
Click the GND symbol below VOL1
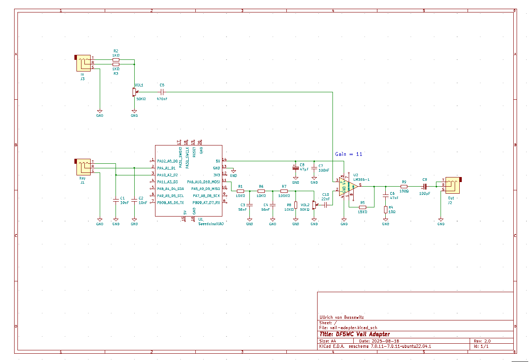pyautogui.click(x=134, y=113)
